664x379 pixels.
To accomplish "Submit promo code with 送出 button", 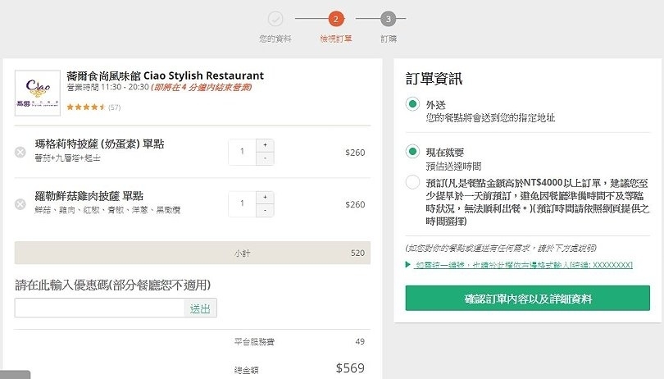I will click(x=201, y=308).
